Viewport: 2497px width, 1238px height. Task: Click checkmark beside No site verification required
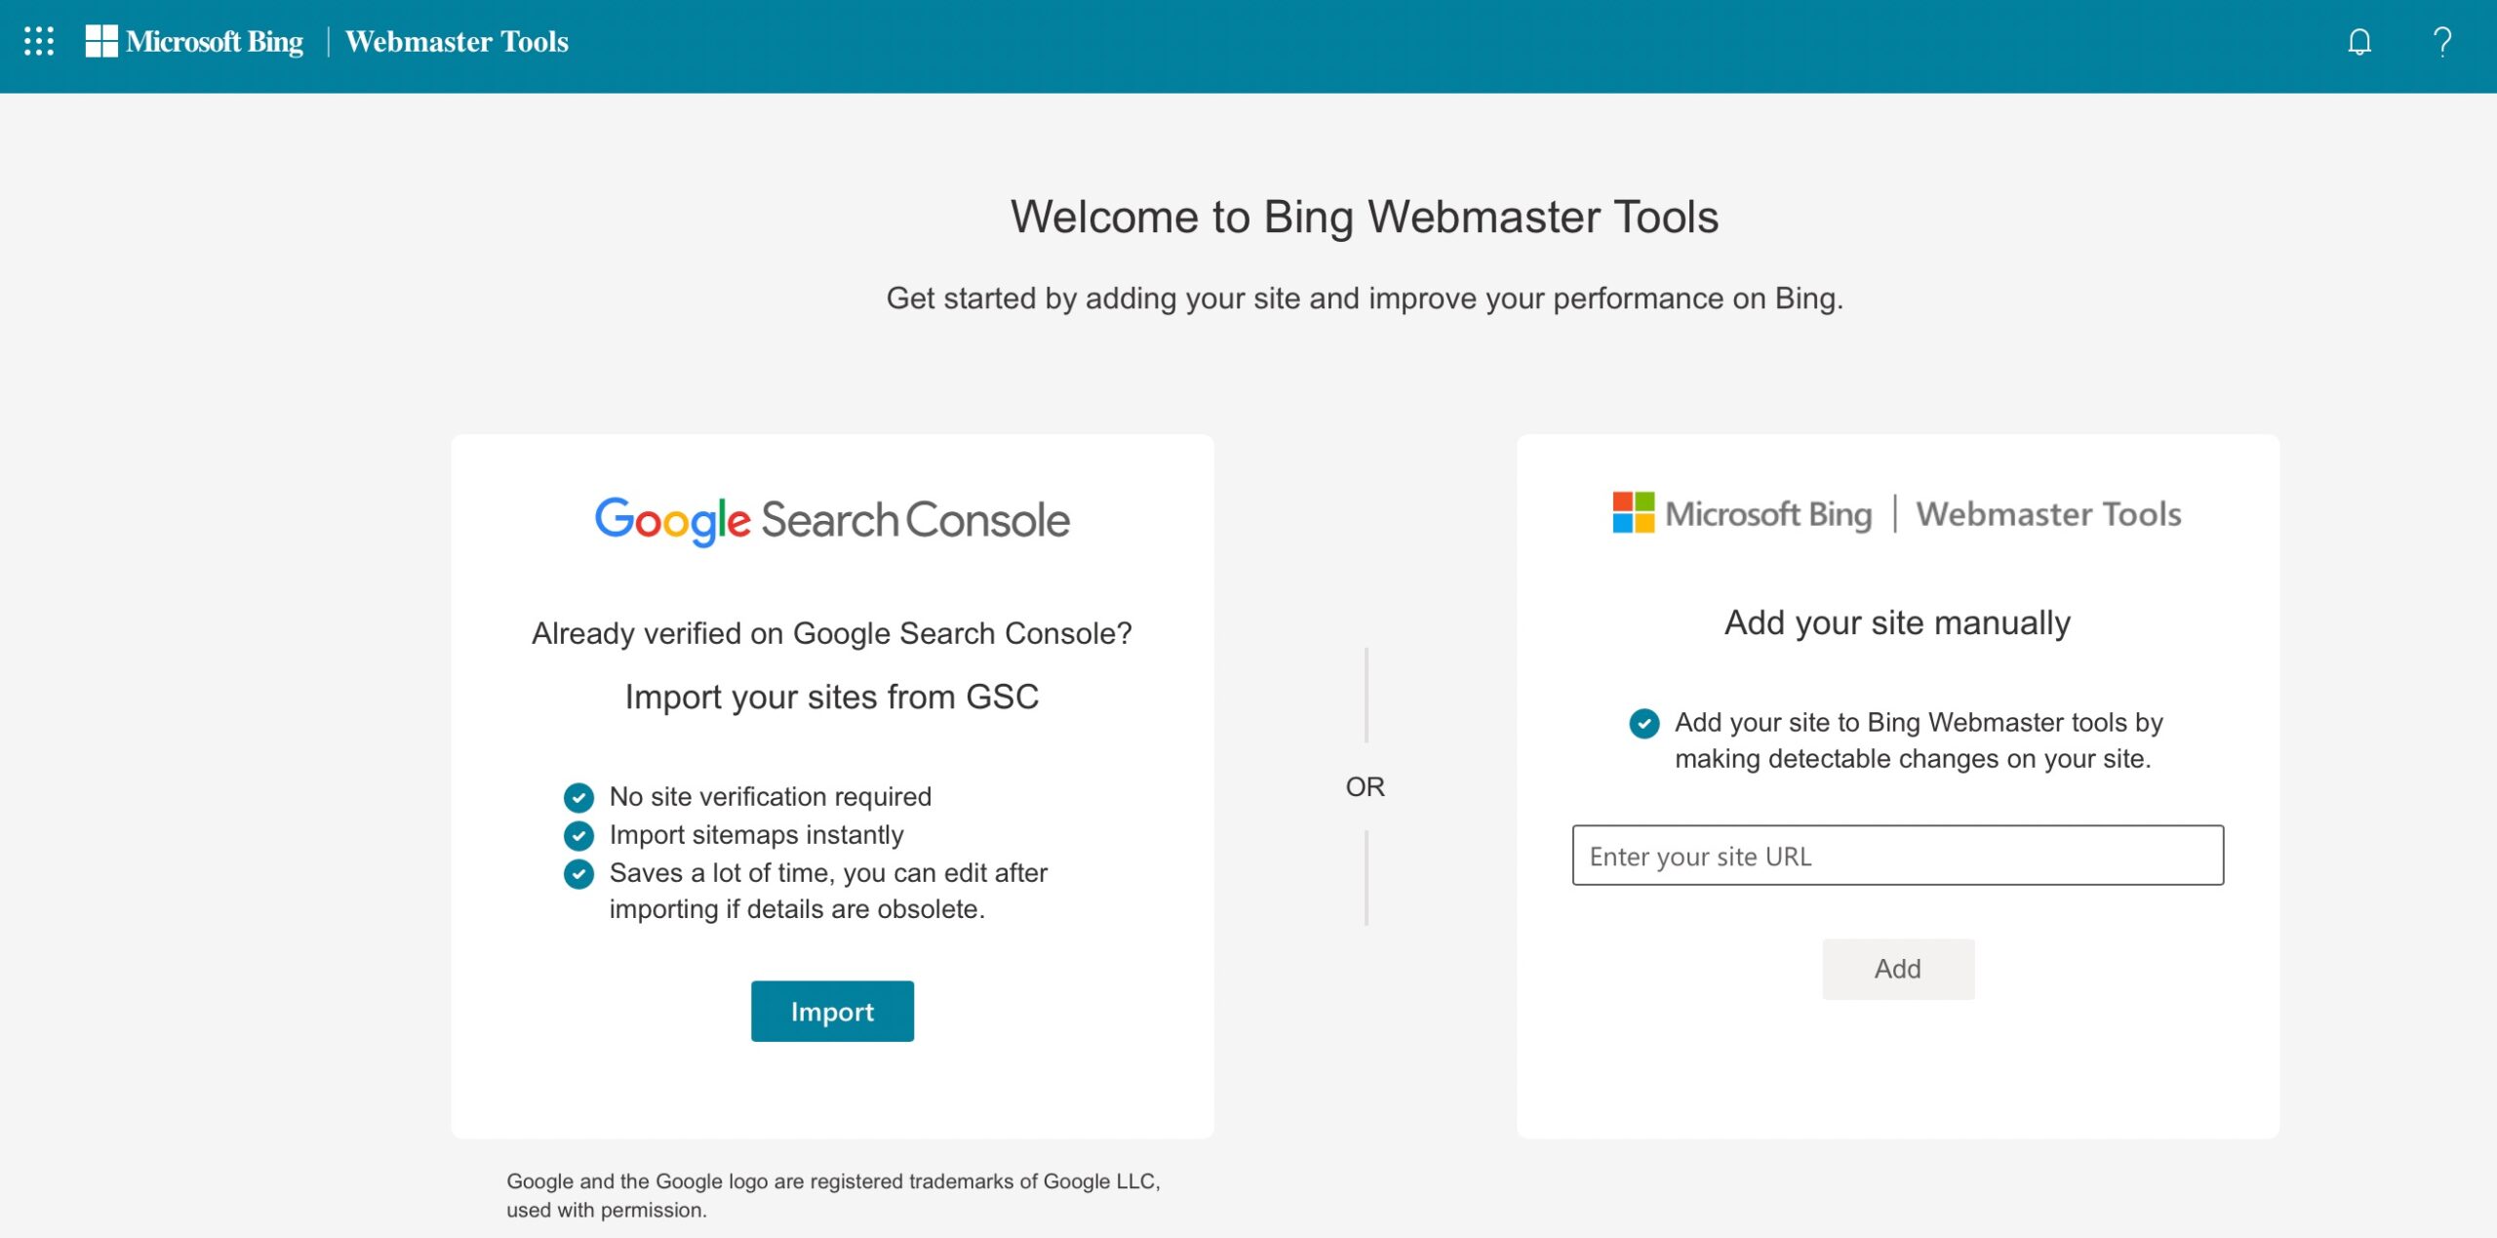point(578,798)
